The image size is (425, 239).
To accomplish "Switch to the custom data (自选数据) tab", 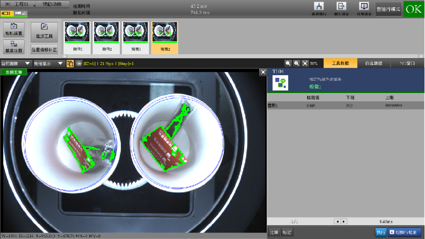I will click(x=373, y=63).
